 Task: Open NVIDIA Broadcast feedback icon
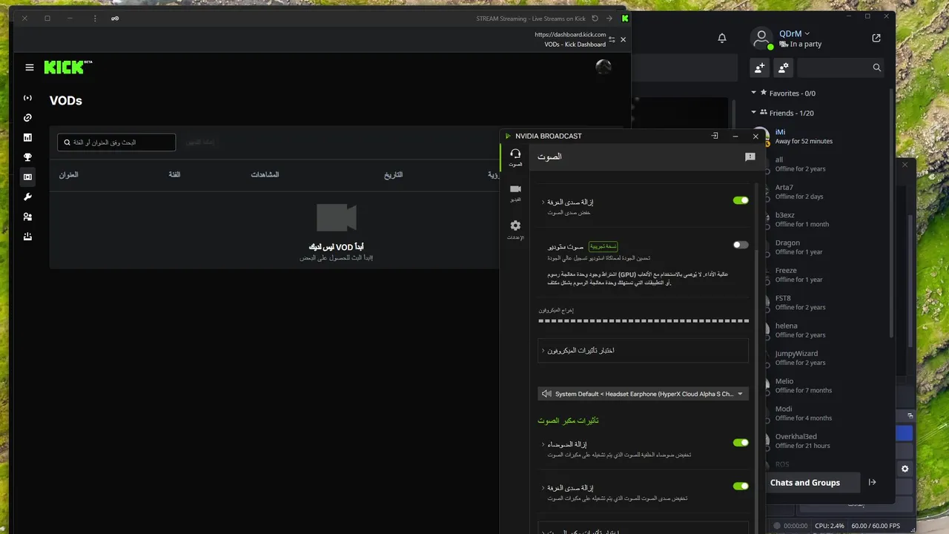coord(750,157)
